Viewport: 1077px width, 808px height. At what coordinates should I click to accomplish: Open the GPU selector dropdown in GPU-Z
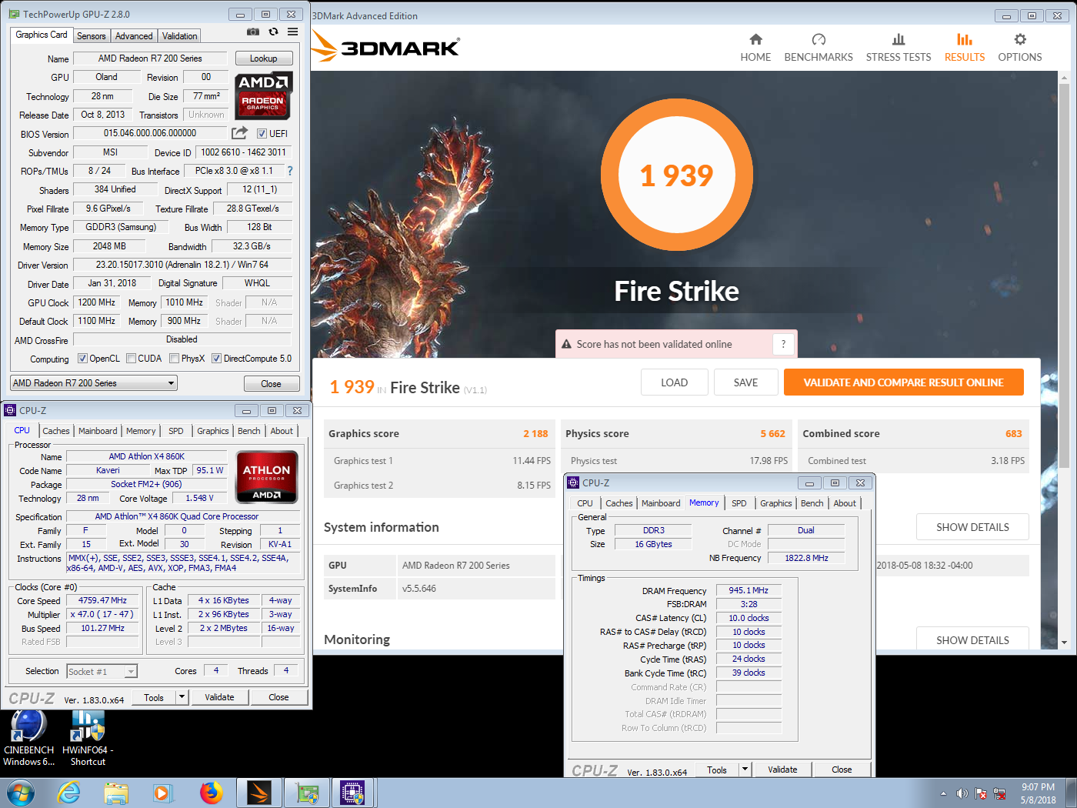click(94, 383)
